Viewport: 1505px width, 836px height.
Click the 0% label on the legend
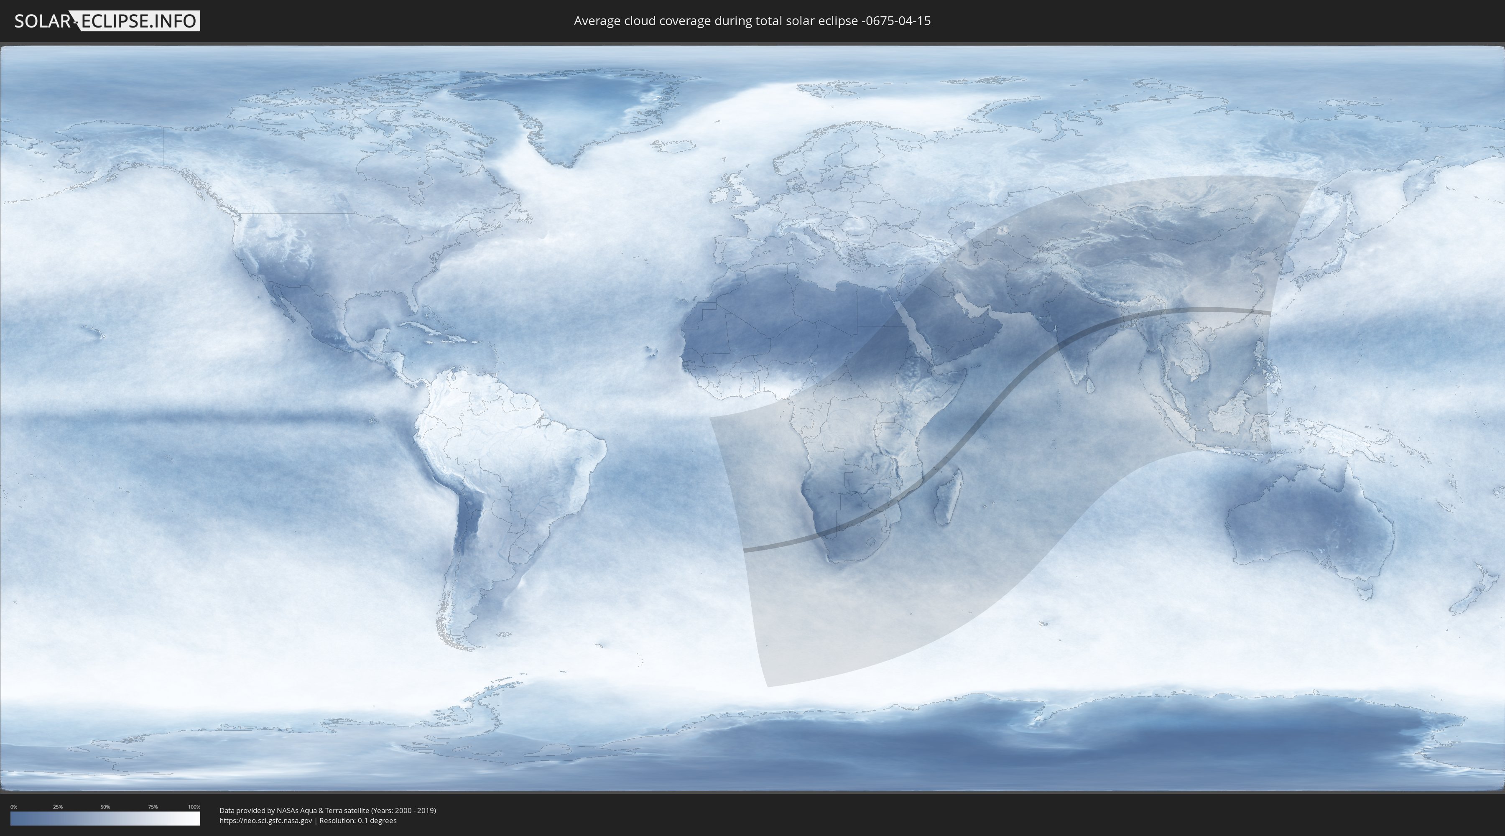13,807
